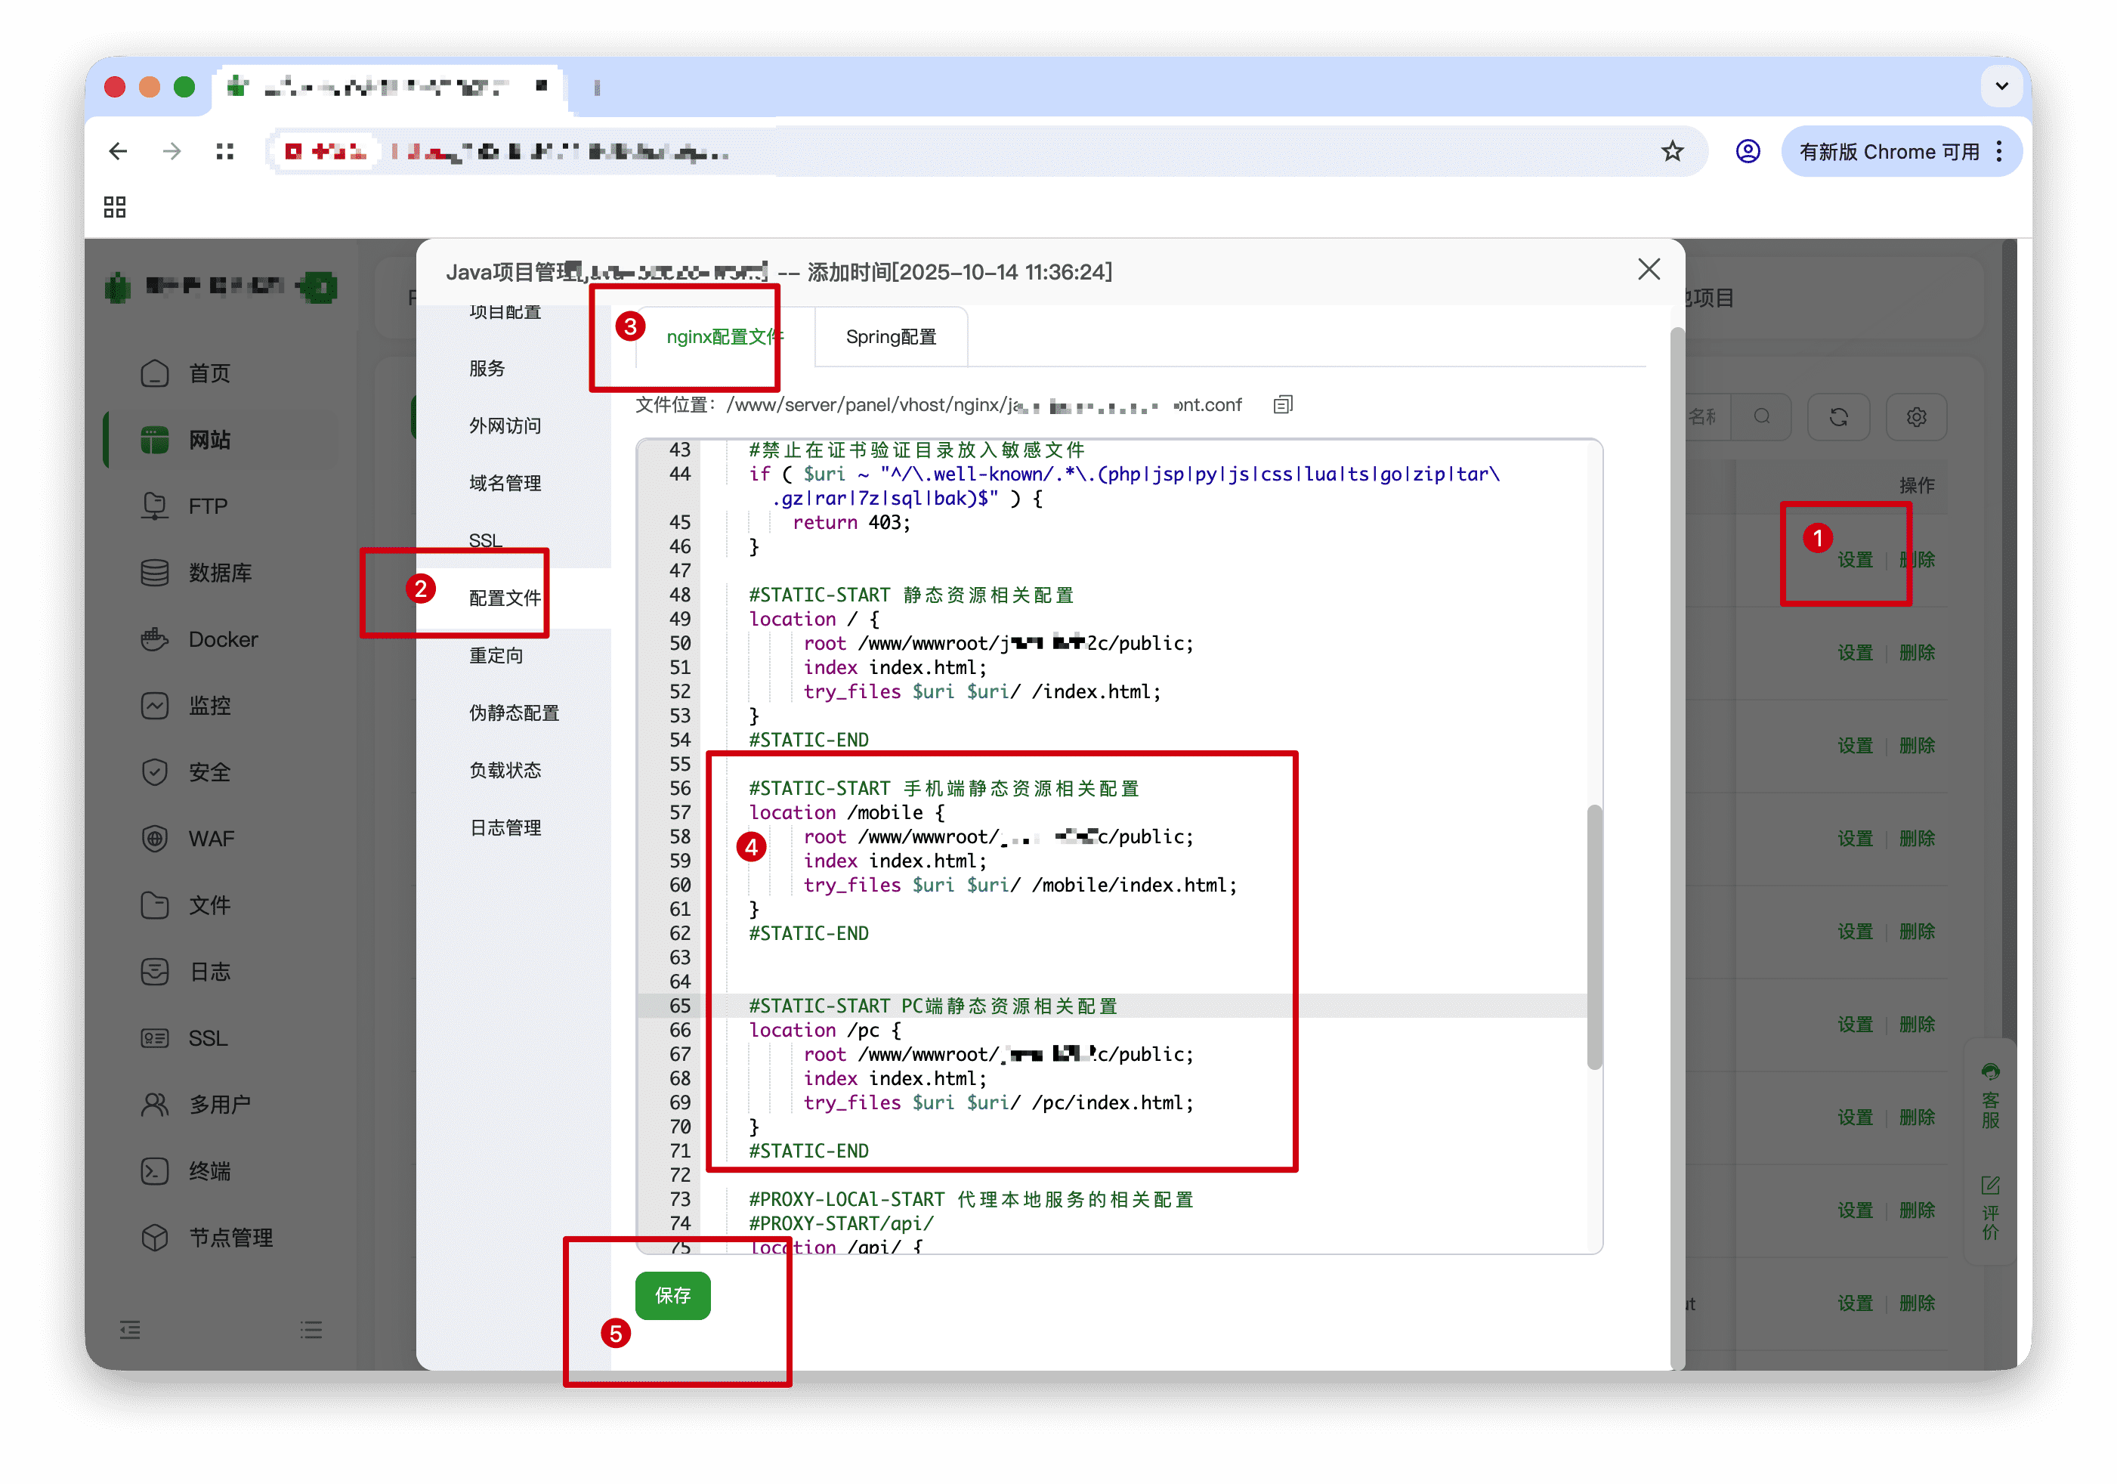Click the search magnifier icon
The height and width of the screenshot is (1484, 2117).
click(x=1761, y=417)
